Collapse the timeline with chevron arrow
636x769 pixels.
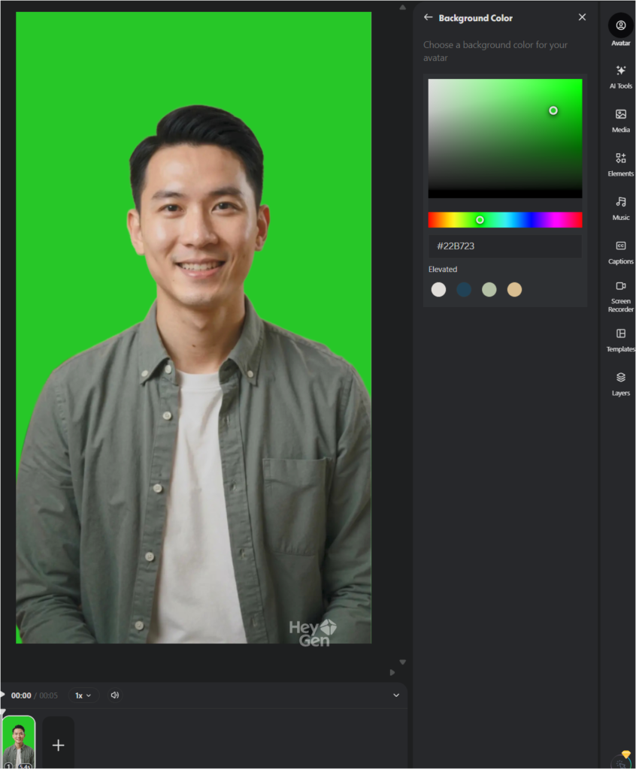pos(396,695)
